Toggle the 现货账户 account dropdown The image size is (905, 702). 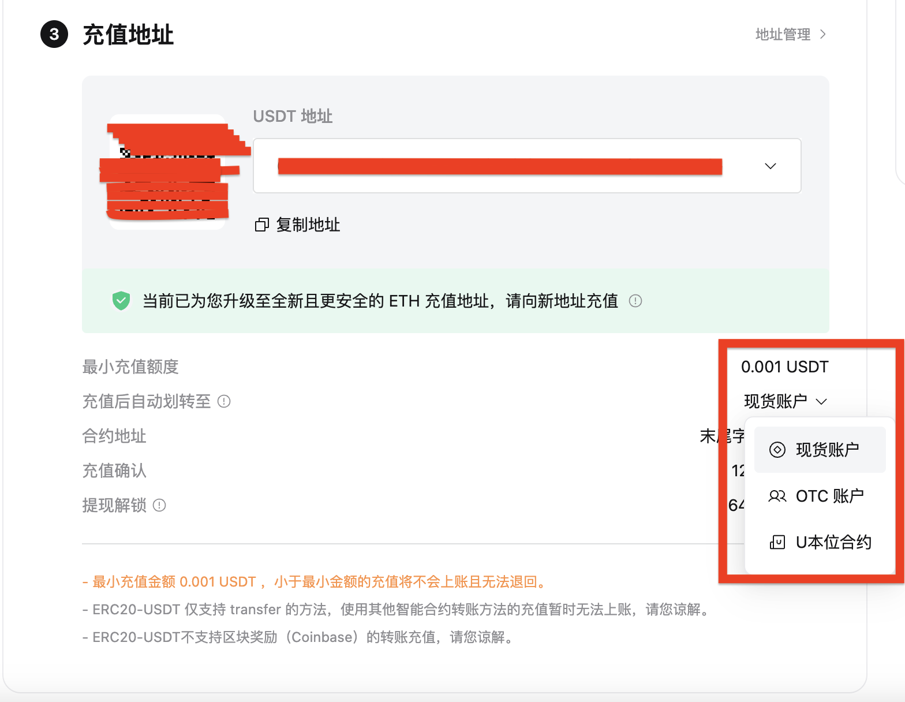click(786, 401)
